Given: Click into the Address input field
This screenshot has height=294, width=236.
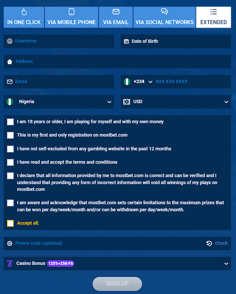Looking at the screenshot, I should pos(120,62).
